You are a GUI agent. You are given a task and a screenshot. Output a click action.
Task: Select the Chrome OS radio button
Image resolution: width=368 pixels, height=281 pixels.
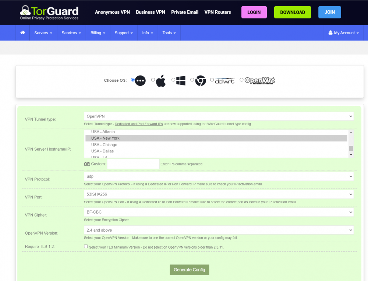pyautogui.click(x=192, y=80)
